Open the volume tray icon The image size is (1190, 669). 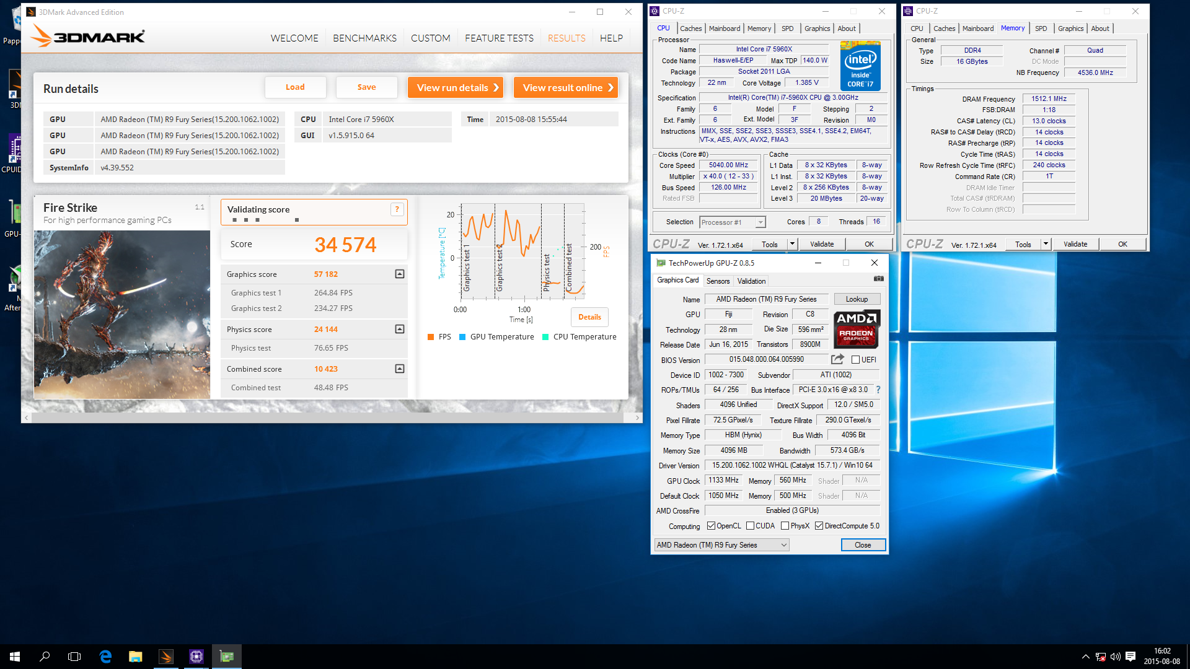pos(1115,657)
